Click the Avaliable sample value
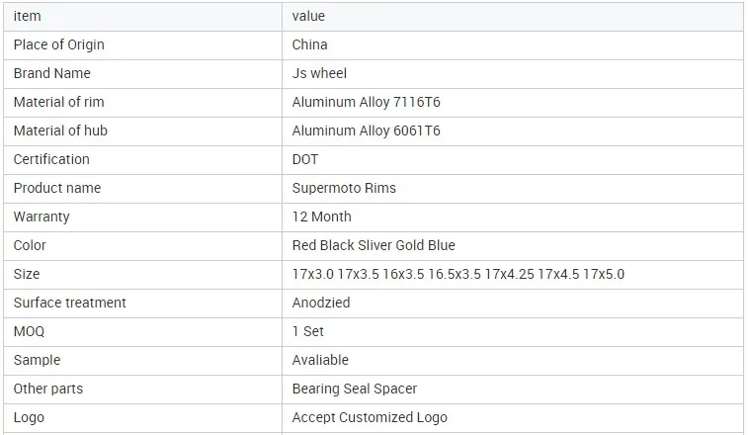 (x=320, y=361)
